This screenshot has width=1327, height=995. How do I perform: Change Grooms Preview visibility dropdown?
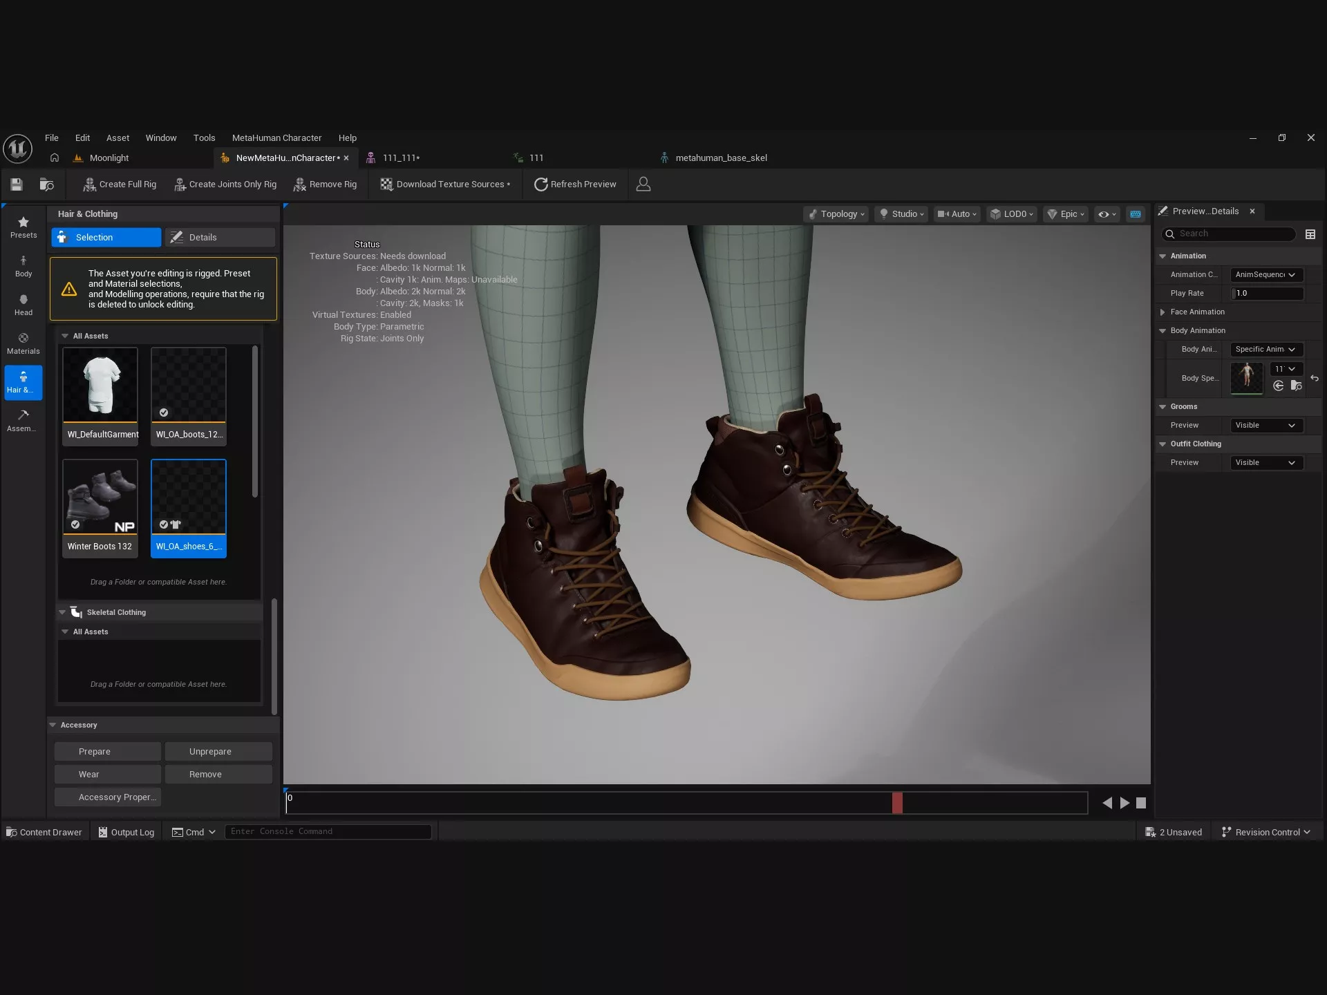[1266, 426]
